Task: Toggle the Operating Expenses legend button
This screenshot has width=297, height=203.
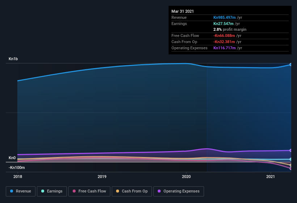Action: pos(179,191)
